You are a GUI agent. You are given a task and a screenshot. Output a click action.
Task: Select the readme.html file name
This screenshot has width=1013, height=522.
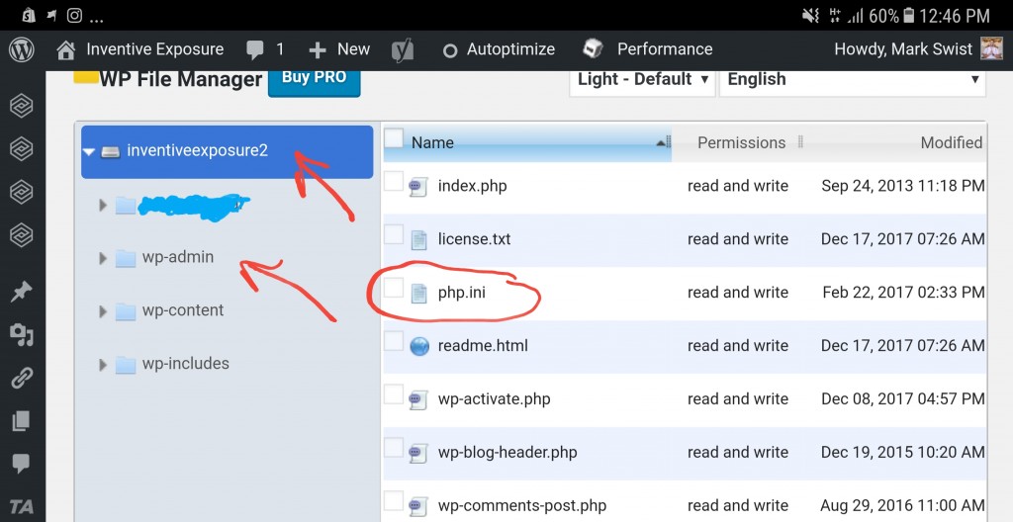tap(483, 346)
